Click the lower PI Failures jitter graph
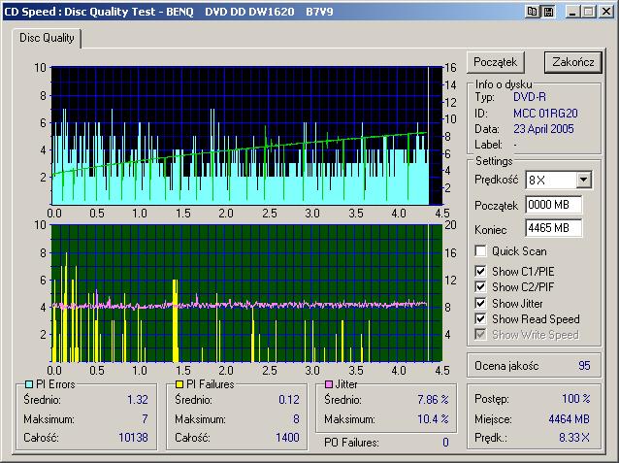 (246, 293)
